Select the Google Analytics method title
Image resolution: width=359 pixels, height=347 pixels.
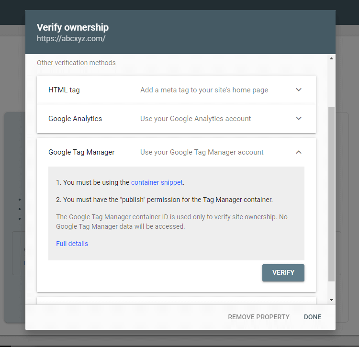point(75,119)
